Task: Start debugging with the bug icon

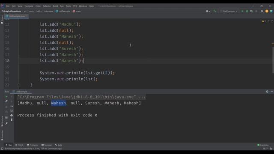Action: click(247, 11)
